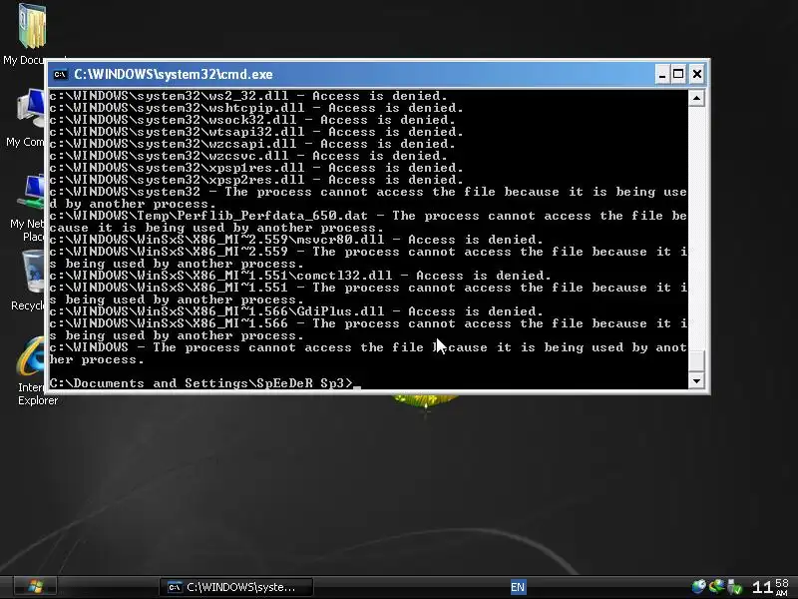The image size is (798, 599).
Task: Click the EN language indicator
Action: click(518, 587)
